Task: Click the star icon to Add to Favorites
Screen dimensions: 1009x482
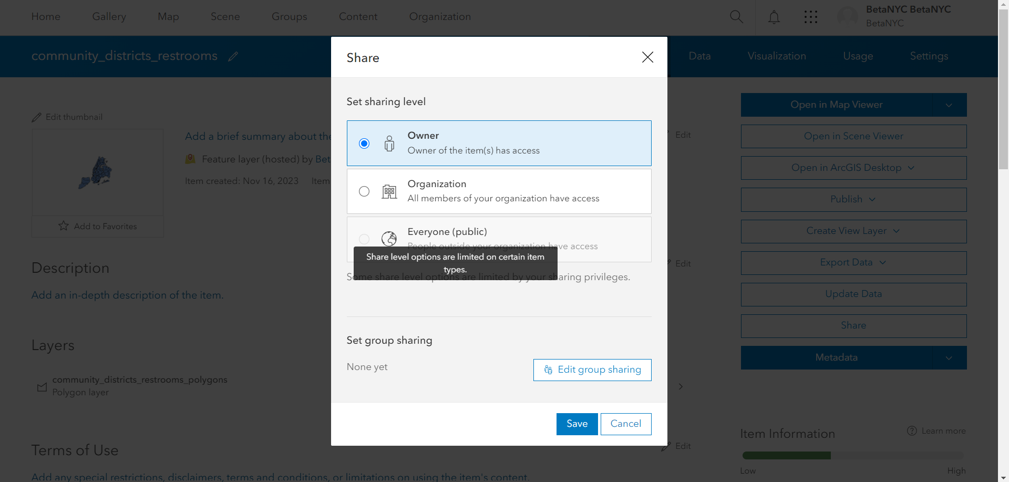Action: point(63,226)
